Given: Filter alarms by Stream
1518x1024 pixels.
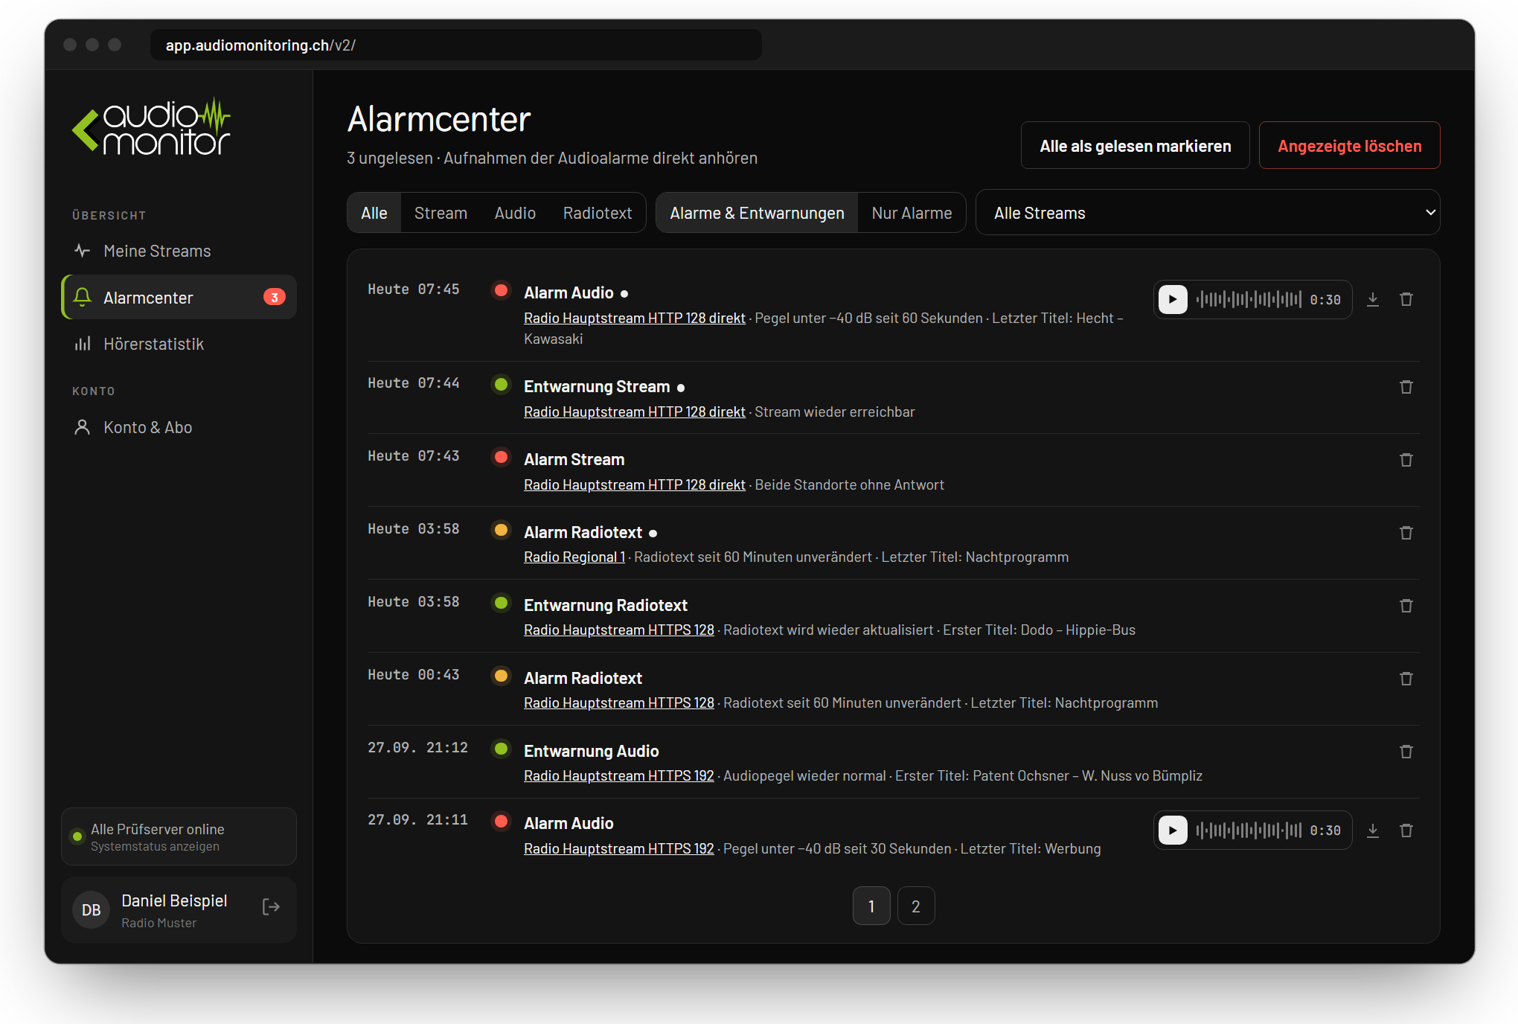Looking at the screenshot, I should pos(441,214).
